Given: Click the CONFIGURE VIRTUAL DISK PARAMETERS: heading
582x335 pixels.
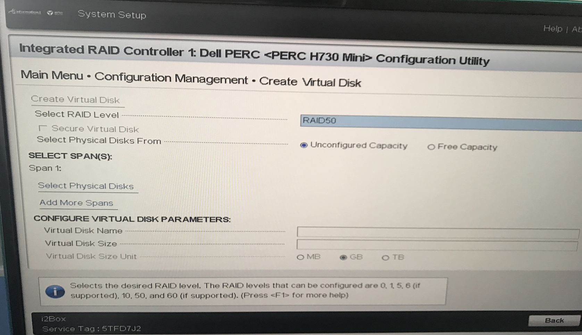Looking at the screenshot, I should tap(132, 219).
